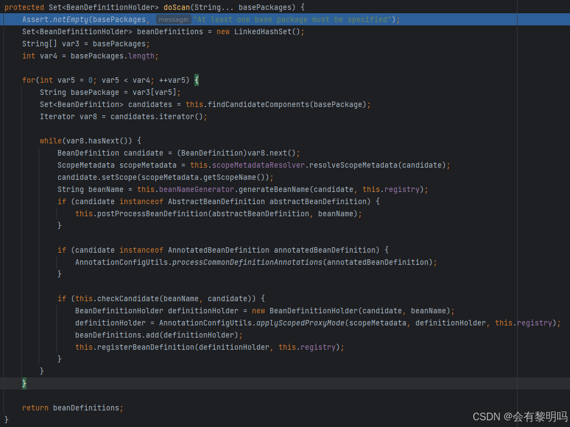This screenshot has width=570, height=427.
Task: Click beanNameGenerator field reference
Action: point(196,190)
